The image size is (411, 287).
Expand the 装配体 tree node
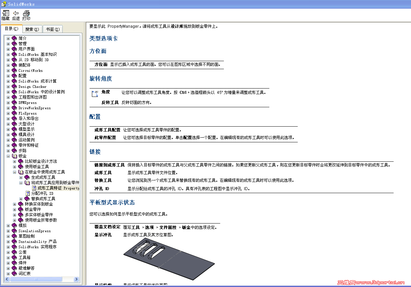(8, 65)
